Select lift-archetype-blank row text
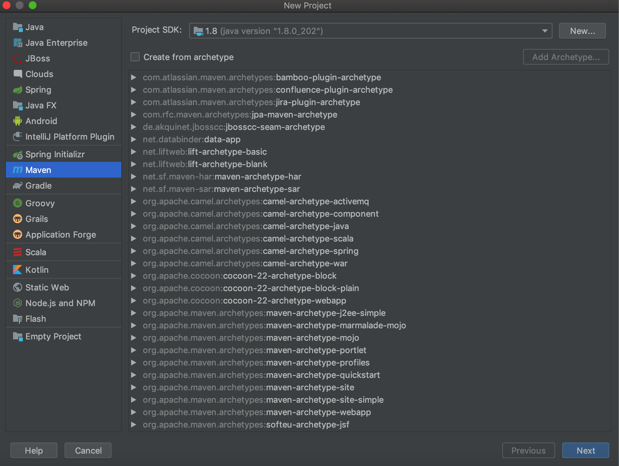619x466 pixels. coord(205,164)
